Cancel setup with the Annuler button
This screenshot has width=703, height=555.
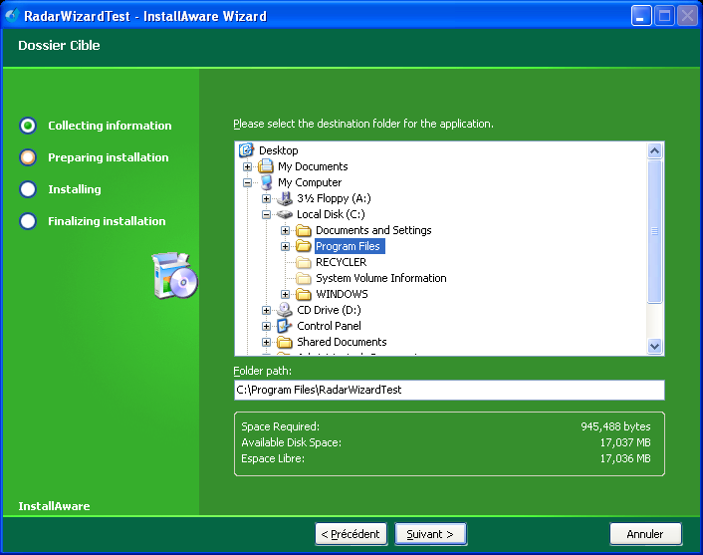(x=645, y=534)
